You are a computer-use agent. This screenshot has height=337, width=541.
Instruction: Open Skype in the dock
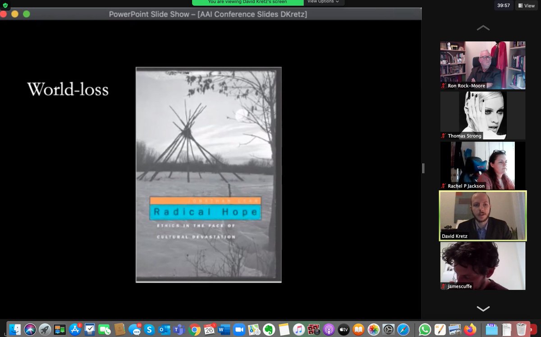pyautogui.click(x=149, y=329)
